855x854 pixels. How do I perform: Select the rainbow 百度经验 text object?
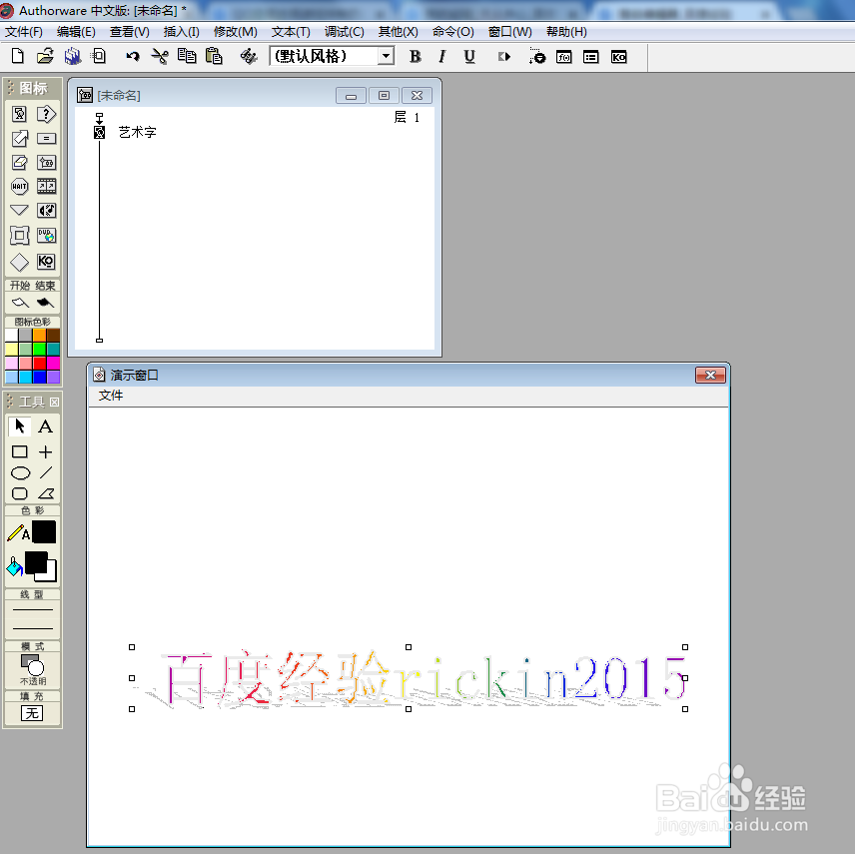pos(409,678)
